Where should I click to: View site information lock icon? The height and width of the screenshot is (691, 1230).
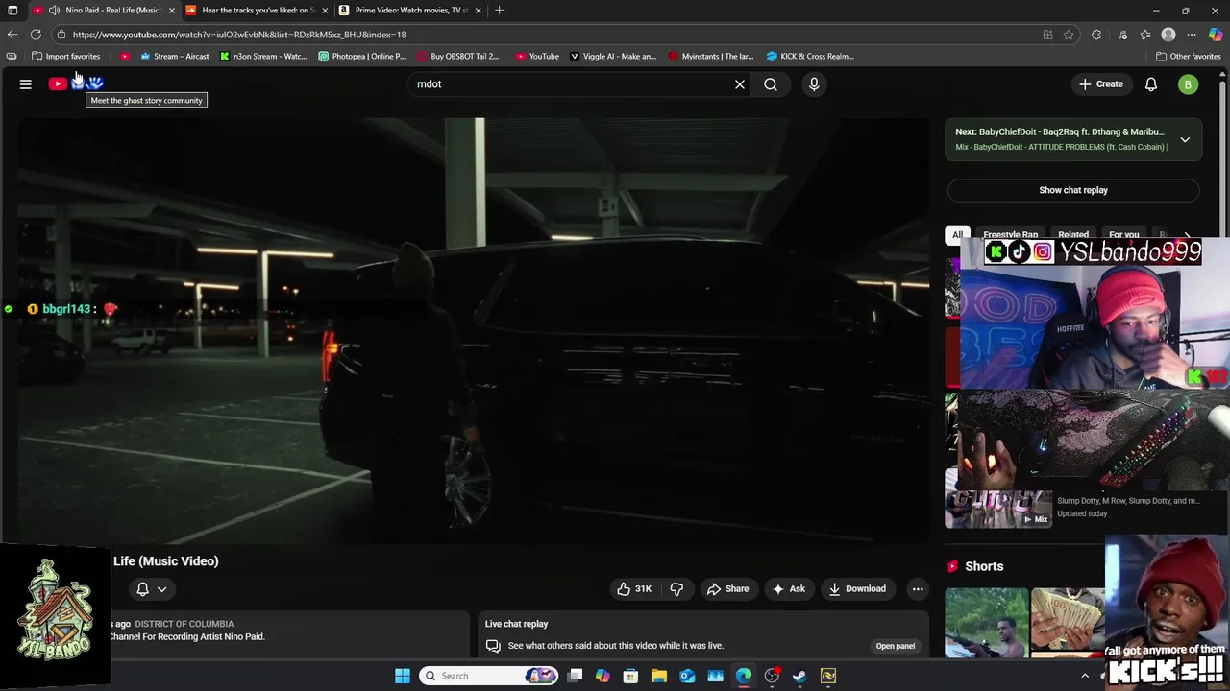(61, 35)
